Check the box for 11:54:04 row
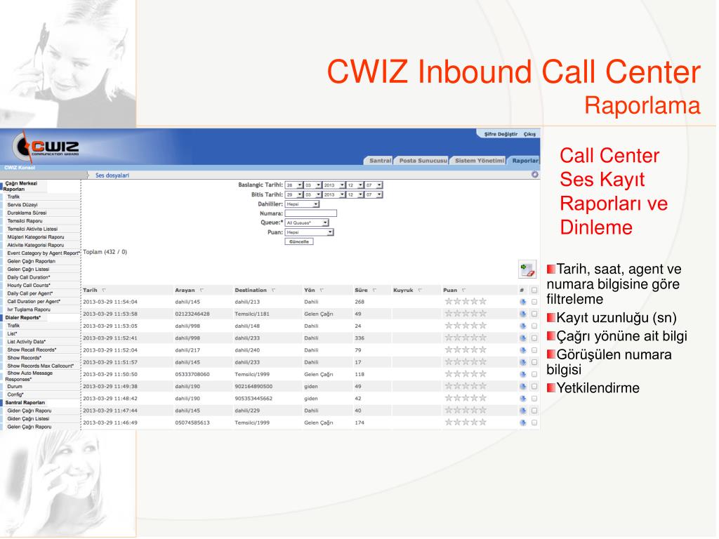Screen dimensions: 719x539 [x=534, y=302]
